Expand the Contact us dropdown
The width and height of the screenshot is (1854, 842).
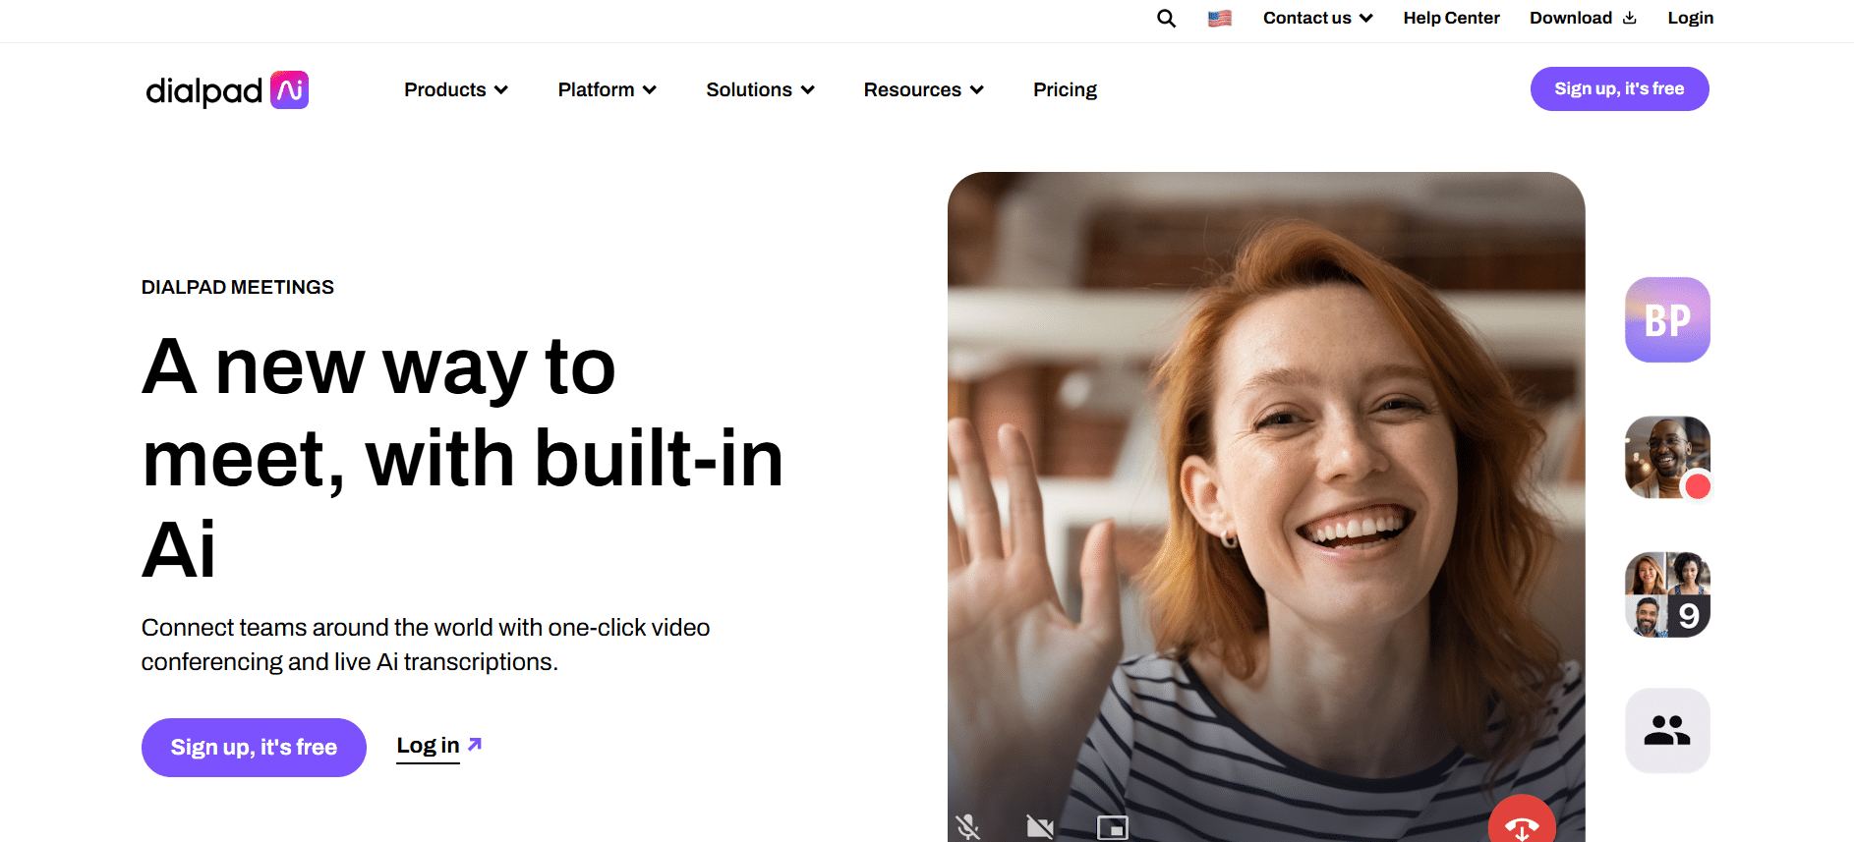pyautogui.click(x=1317, y=18)
